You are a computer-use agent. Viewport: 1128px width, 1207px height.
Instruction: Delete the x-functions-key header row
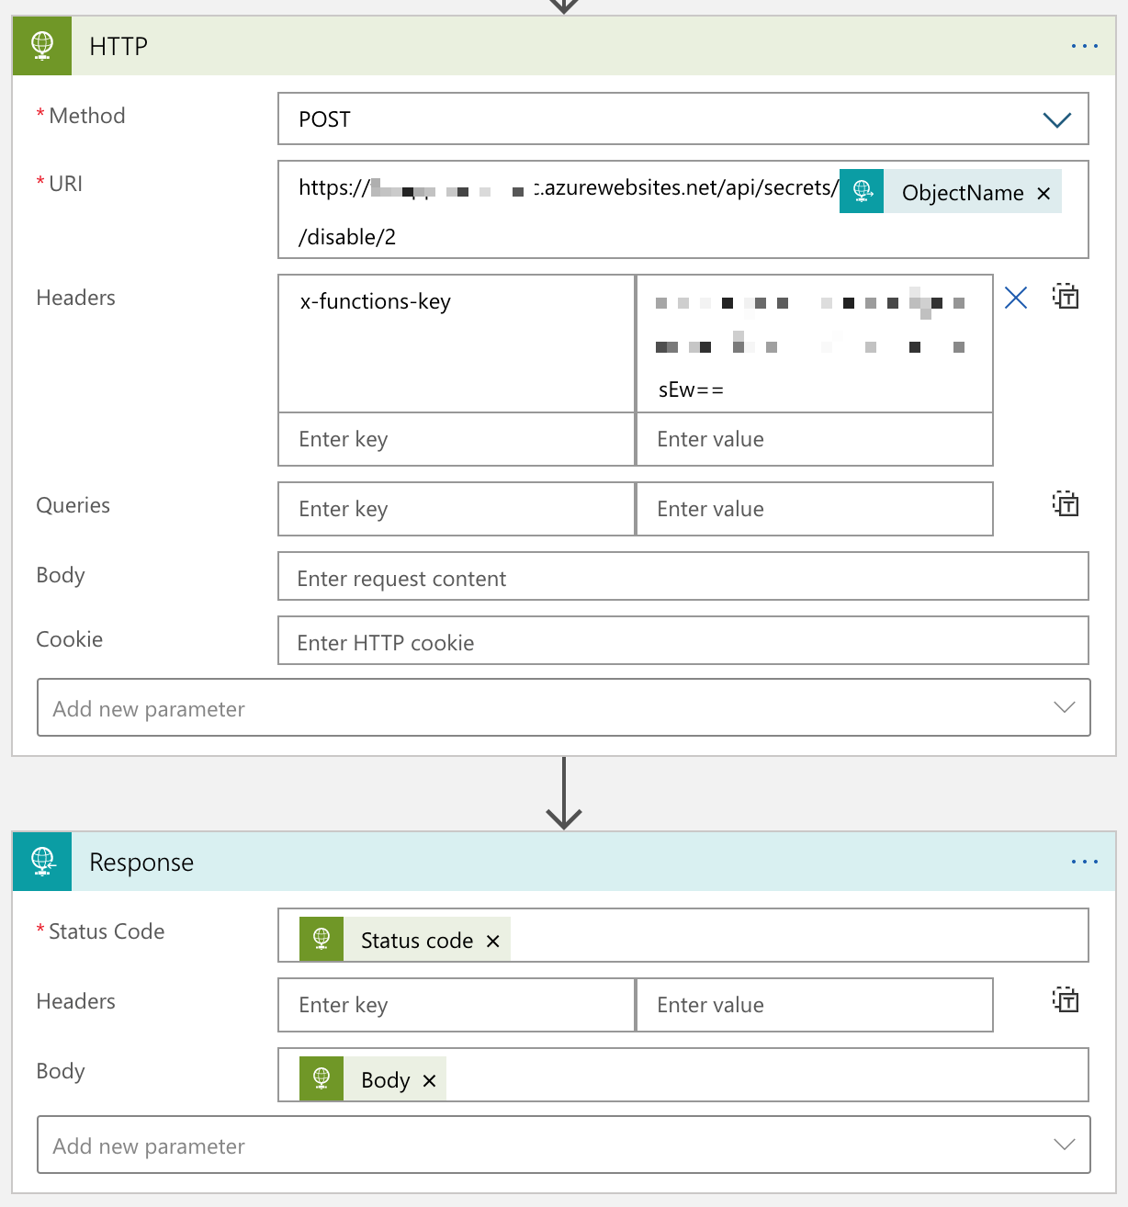(1015, 297)
